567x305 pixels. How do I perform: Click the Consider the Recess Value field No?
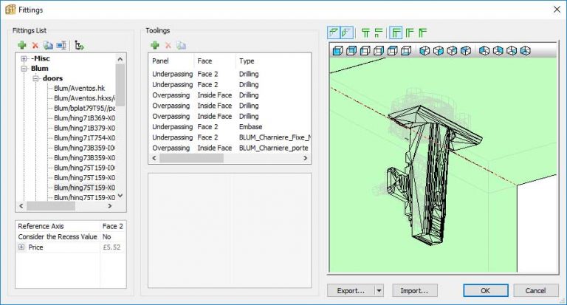112,236
